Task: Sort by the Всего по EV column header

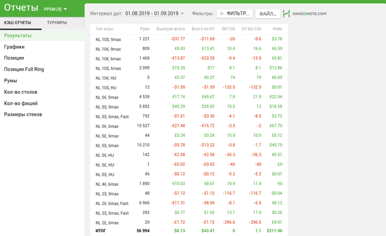Action: click(203, 29)
